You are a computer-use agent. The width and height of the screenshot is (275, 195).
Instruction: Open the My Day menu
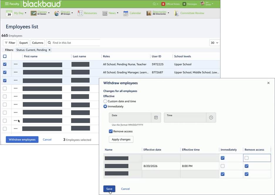tap(19, 13)
